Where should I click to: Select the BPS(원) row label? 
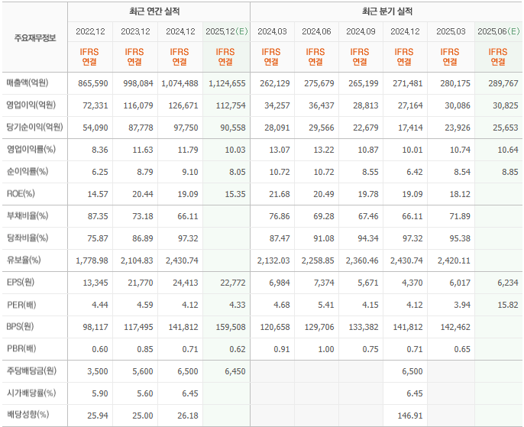[20, 327]
